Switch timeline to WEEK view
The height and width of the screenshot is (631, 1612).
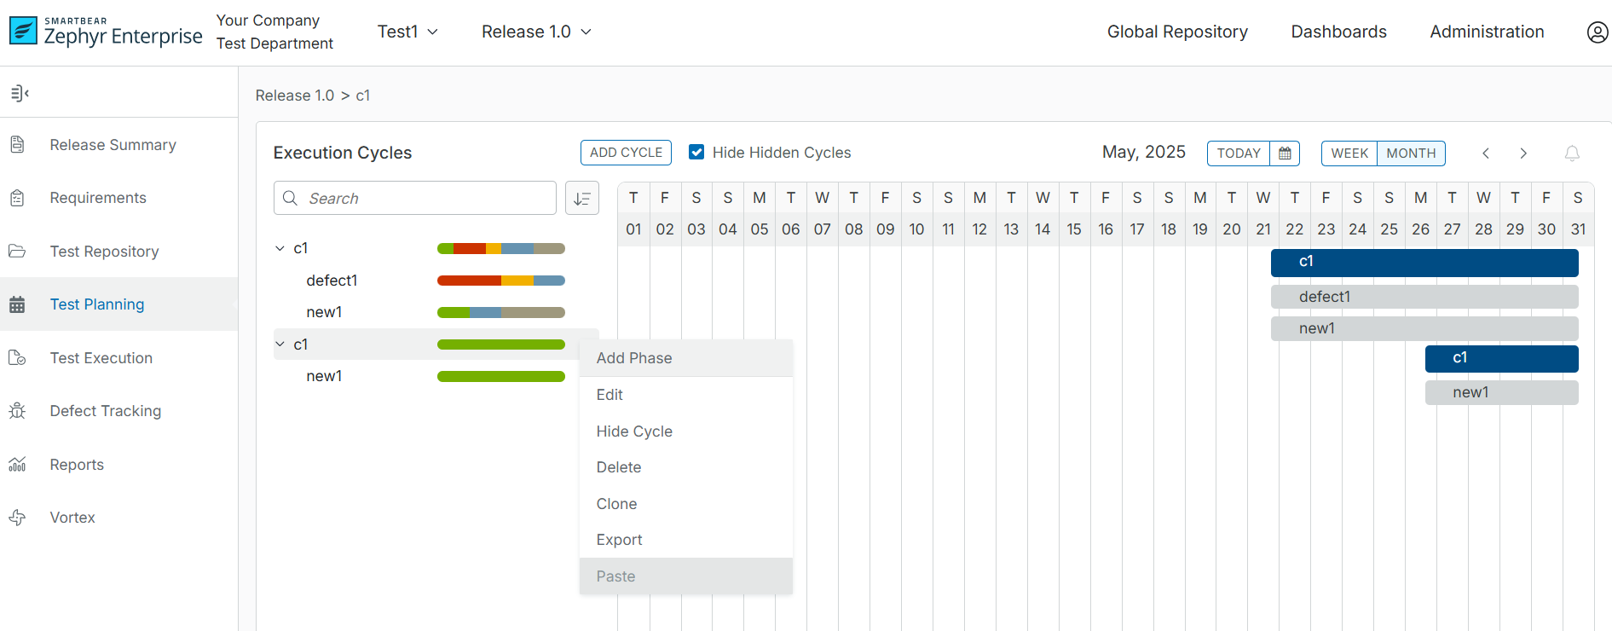coord(1349,153)
